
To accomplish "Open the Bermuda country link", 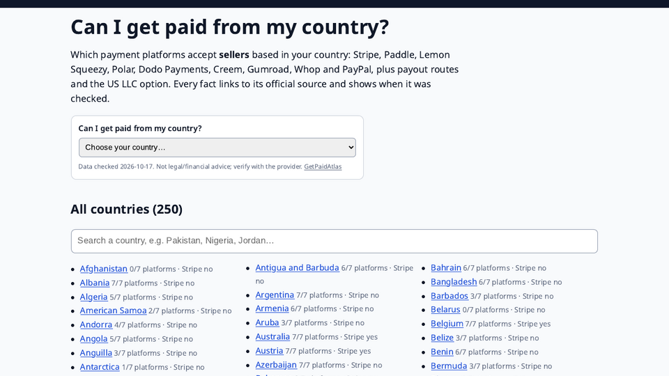I will tap(449, 366).
